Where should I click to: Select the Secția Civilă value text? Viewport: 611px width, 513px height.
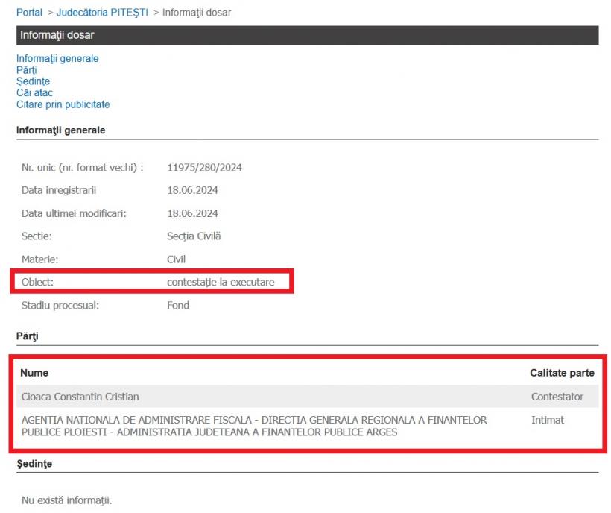click(x=194, y=236)
